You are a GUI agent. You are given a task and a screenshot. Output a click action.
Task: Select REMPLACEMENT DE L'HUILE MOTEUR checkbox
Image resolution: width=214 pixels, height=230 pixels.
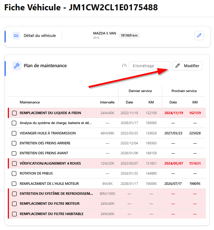coord(14,184)
